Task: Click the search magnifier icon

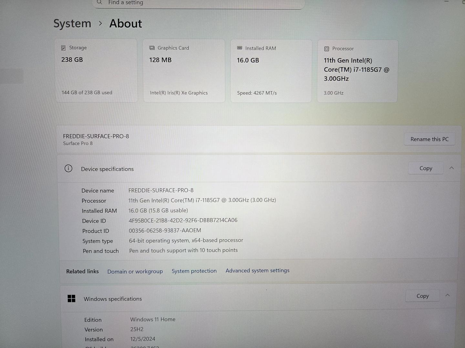Action: tap(99, 2)
